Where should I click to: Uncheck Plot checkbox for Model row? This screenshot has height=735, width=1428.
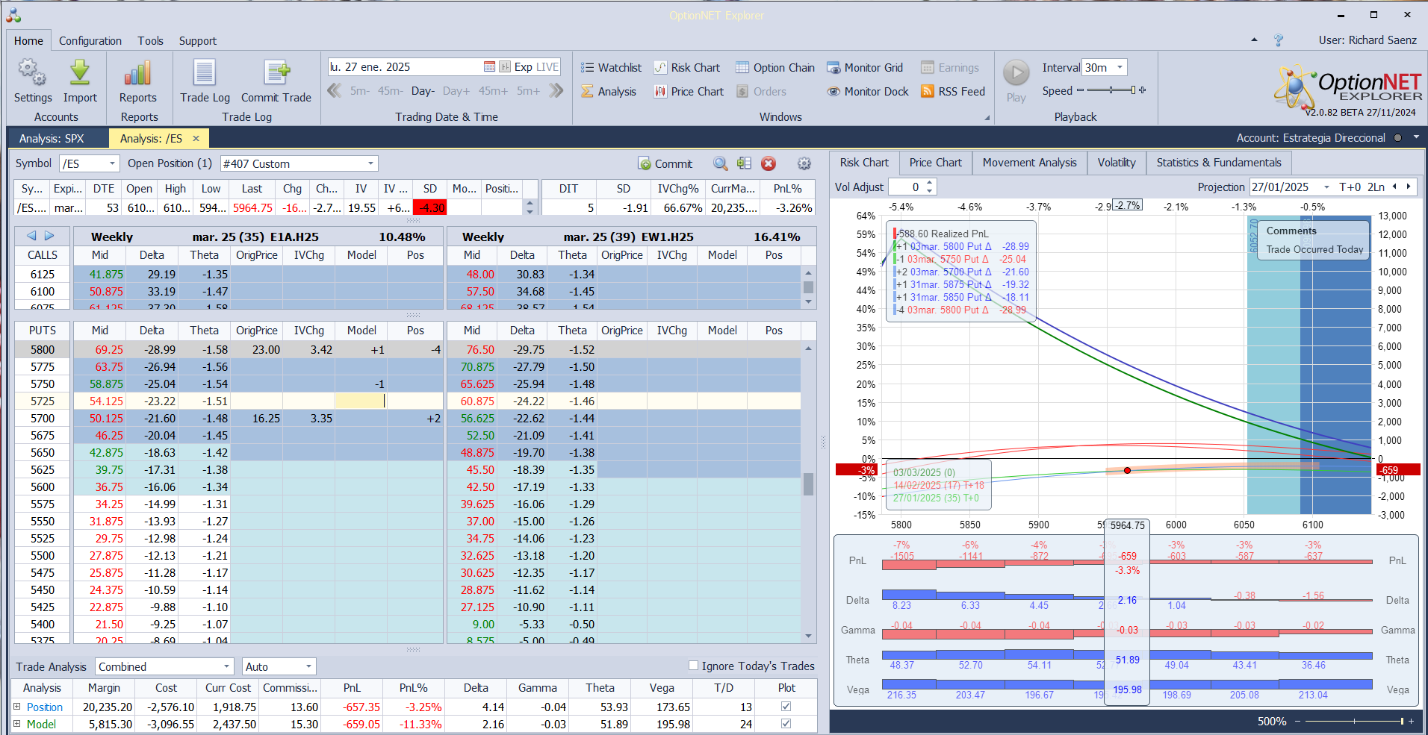786,723
